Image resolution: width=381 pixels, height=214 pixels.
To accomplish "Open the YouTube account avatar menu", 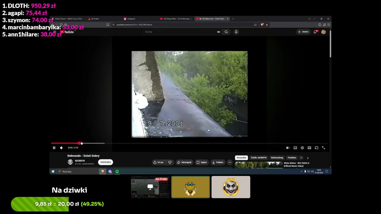I will 324,32.
